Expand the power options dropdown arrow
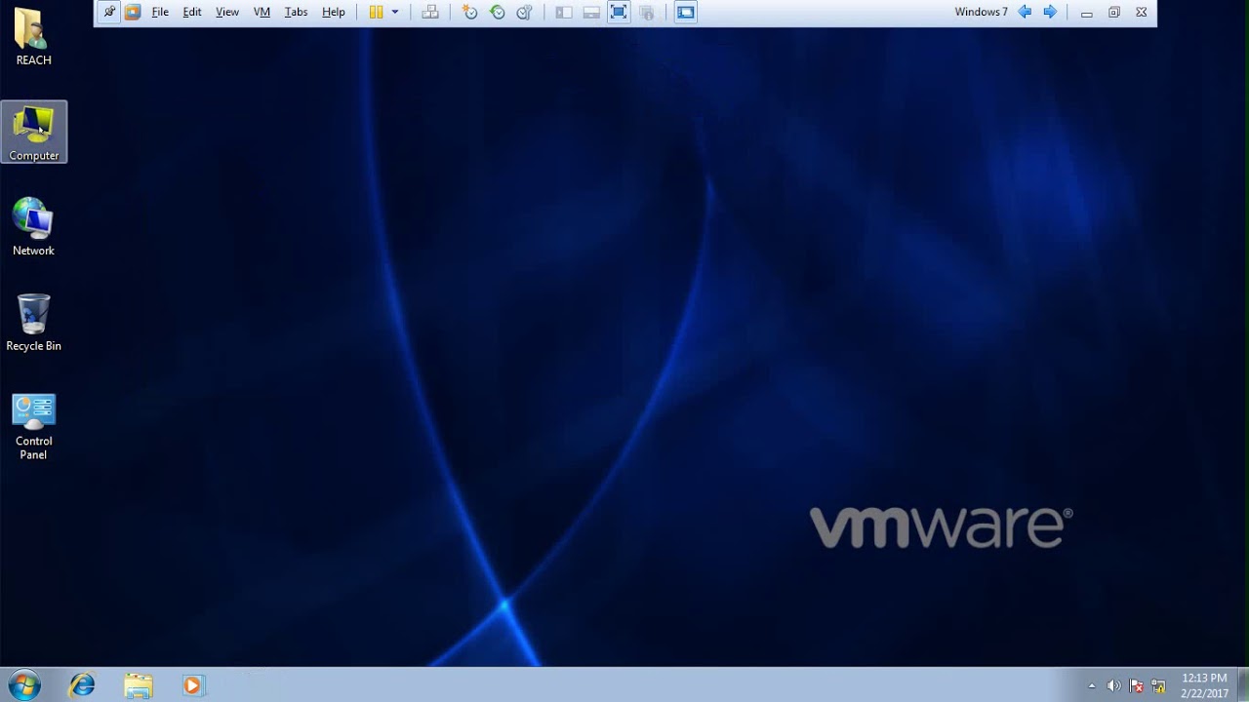This screenshot has height=702, width=1249. (x=395, y=13)
